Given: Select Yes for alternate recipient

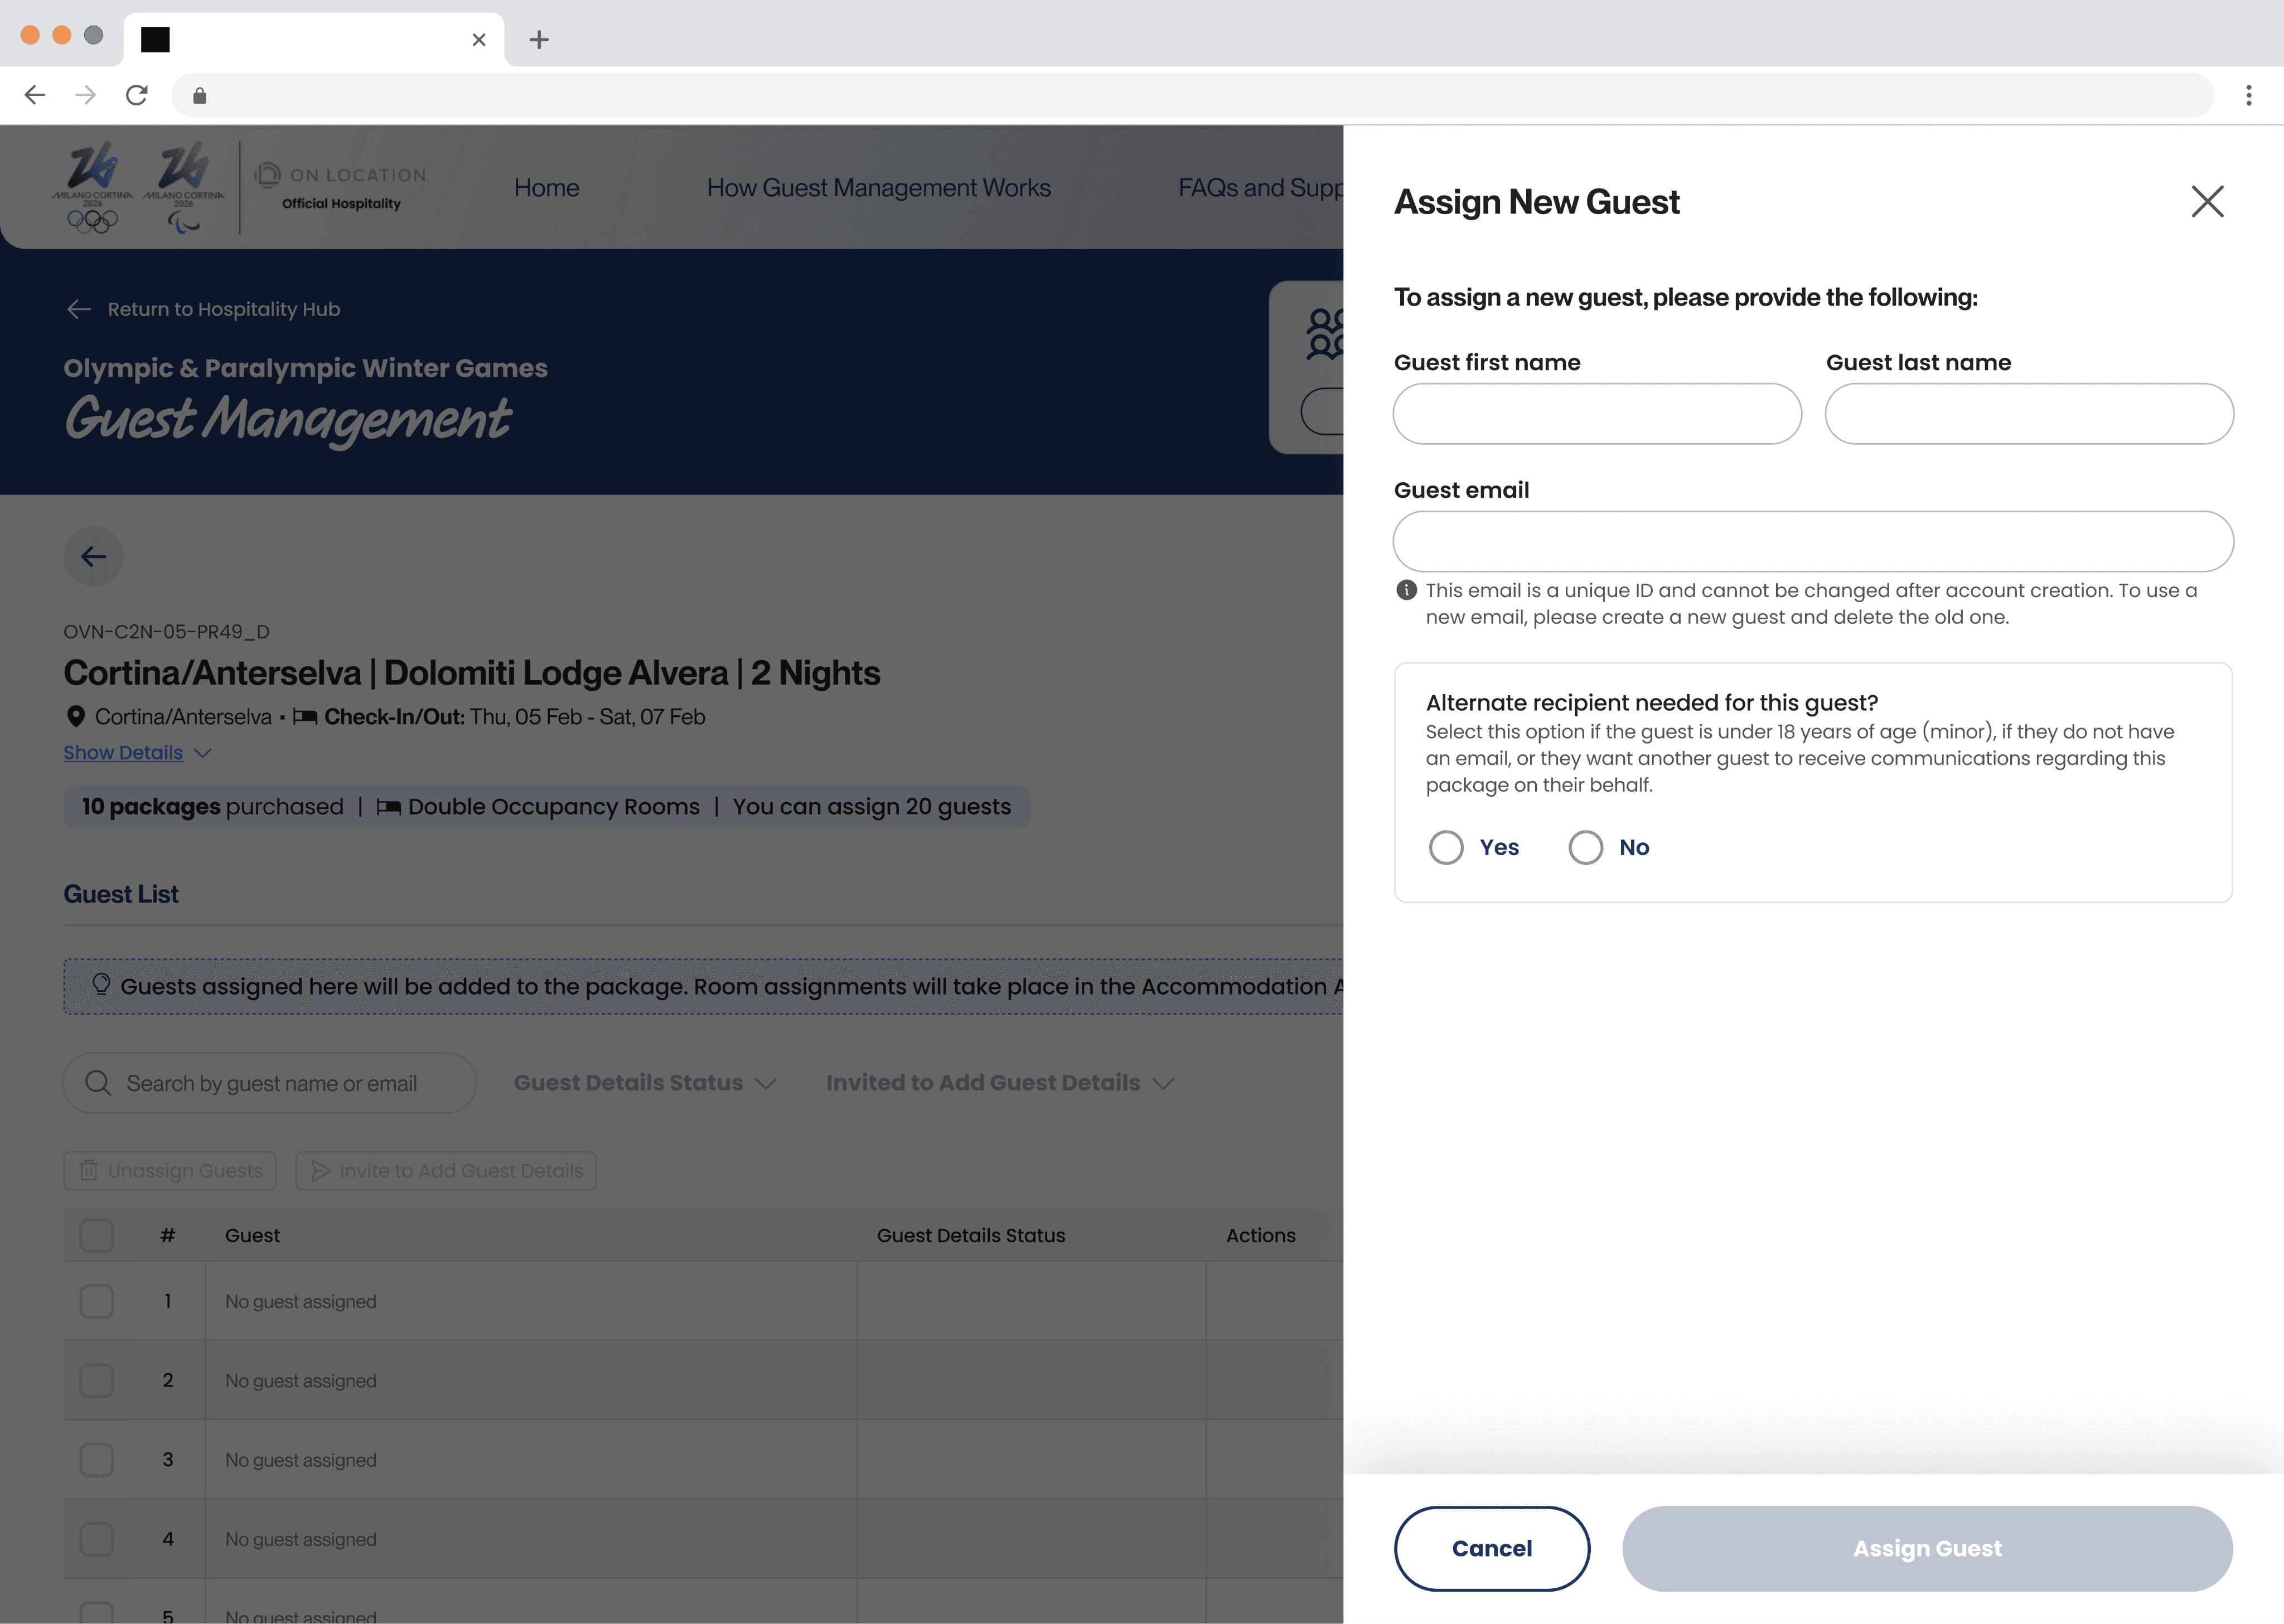Looking at the screenshot, I should point(1446,847).
